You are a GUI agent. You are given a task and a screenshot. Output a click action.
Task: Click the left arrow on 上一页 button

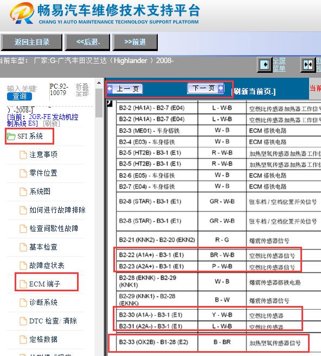(x=110, y=89)
